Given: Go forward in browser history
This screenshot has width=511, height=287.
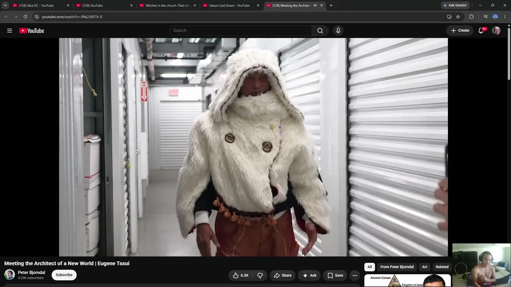Looking at the screenshot, I should click(16, 17).
